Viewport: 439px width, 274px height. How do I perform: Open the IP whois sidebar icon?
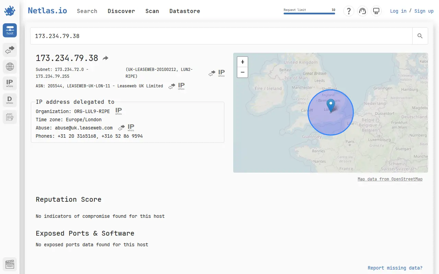[10, 83]
